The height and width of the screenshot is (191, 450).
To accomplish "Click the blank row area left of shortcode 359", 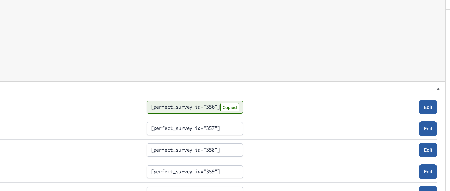I will pos(73,172).
